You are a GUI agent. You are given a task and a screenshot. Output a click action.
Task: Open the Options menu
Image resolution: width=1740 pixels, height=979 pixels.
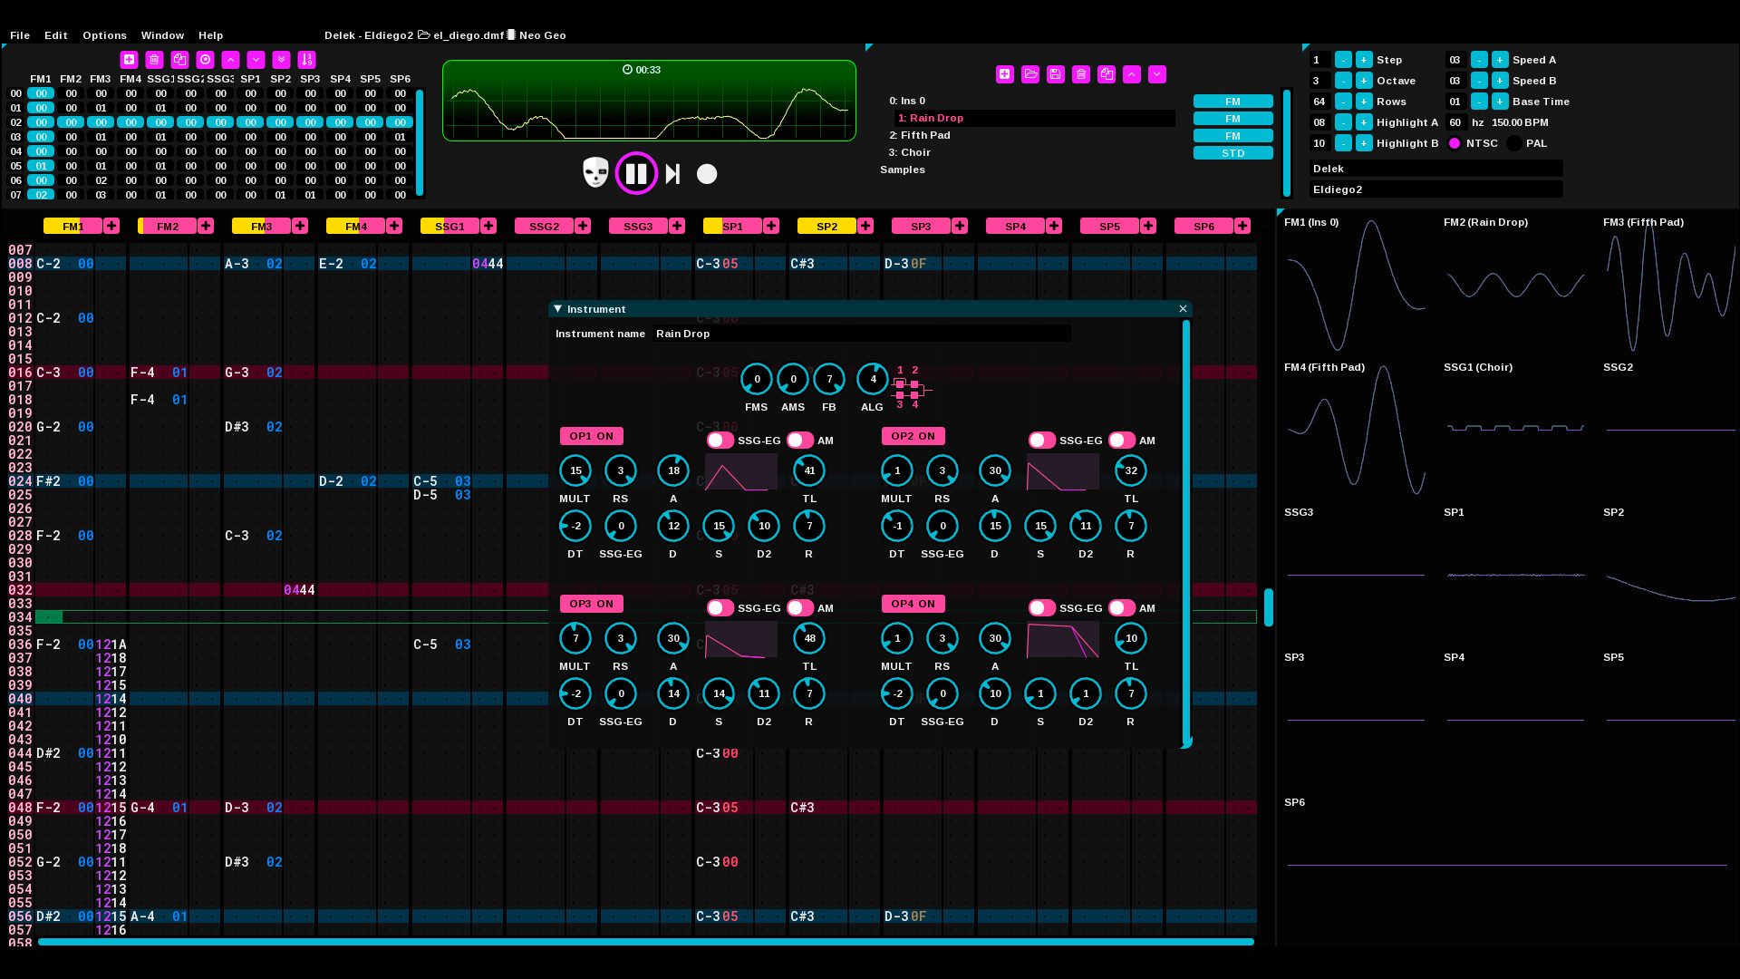pos(104,35)
